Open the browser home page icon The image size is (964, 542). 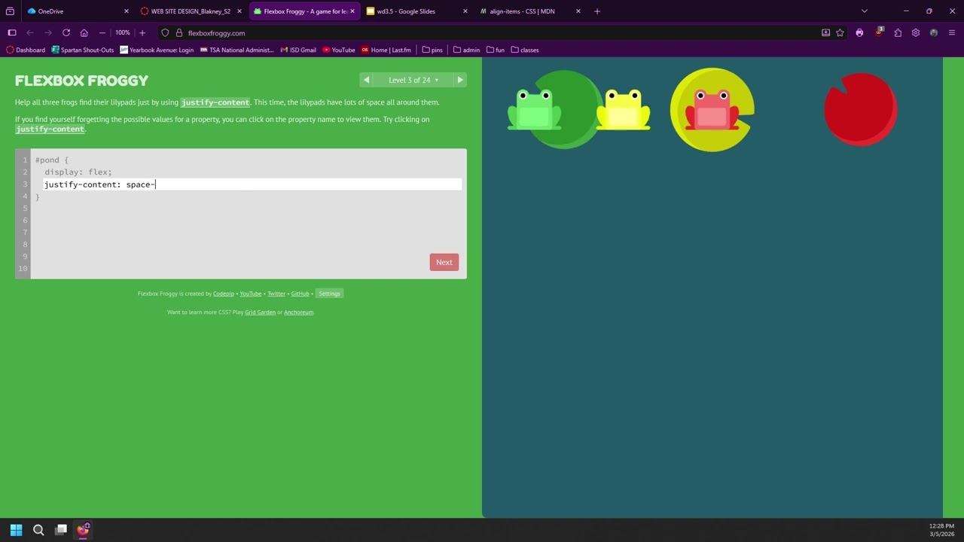coord(84,33)
